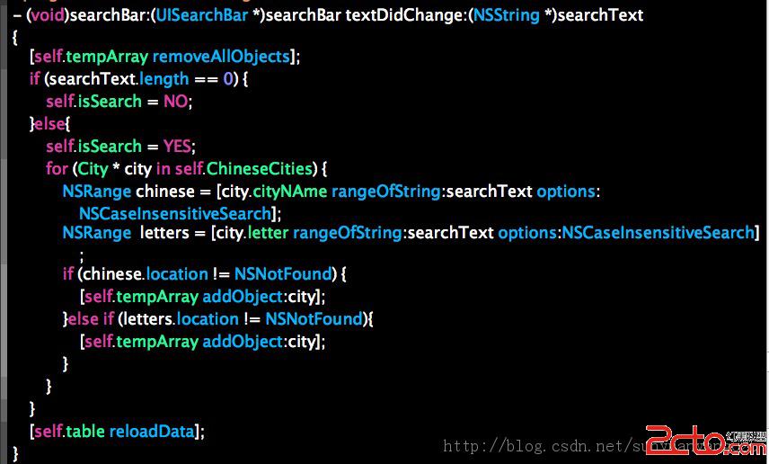769x464 pixels.
Task: Click the void return type keyword
Action: coord(47,15)
